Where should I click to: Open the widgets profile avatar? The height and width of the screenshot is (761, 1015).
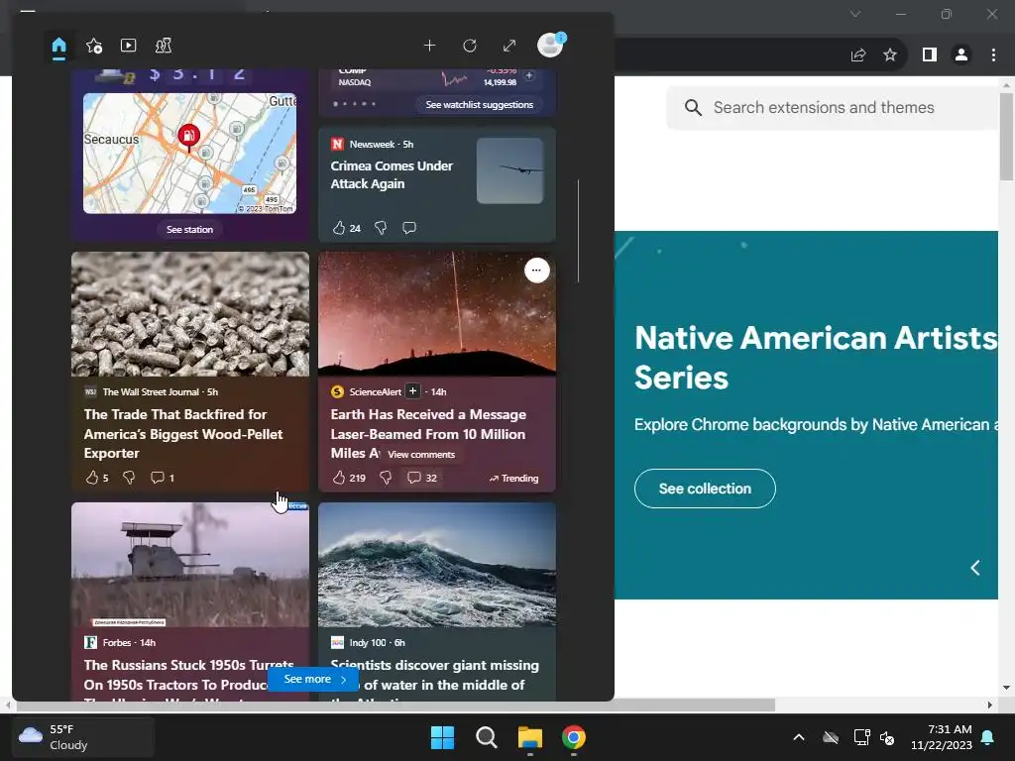tap(550, 46)
